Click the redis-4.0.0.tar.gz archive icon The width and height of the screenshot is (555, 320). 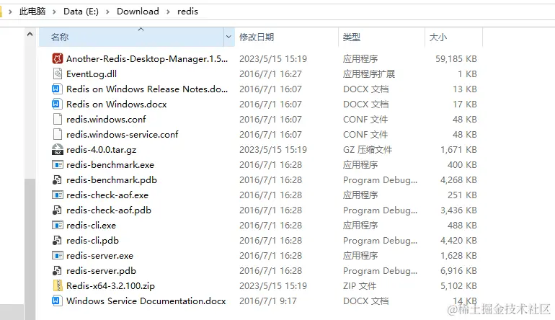[x=58, y=149]
